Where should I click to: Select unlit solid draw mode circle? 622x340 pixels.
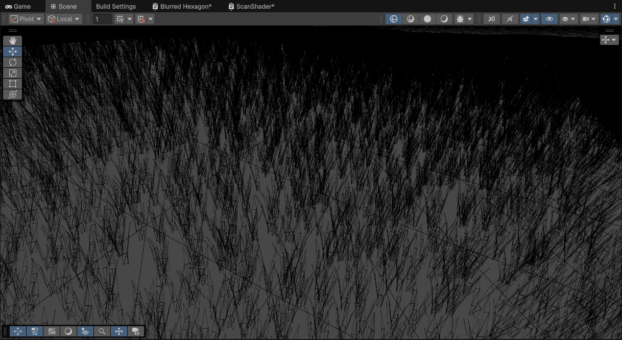point(427,19)
